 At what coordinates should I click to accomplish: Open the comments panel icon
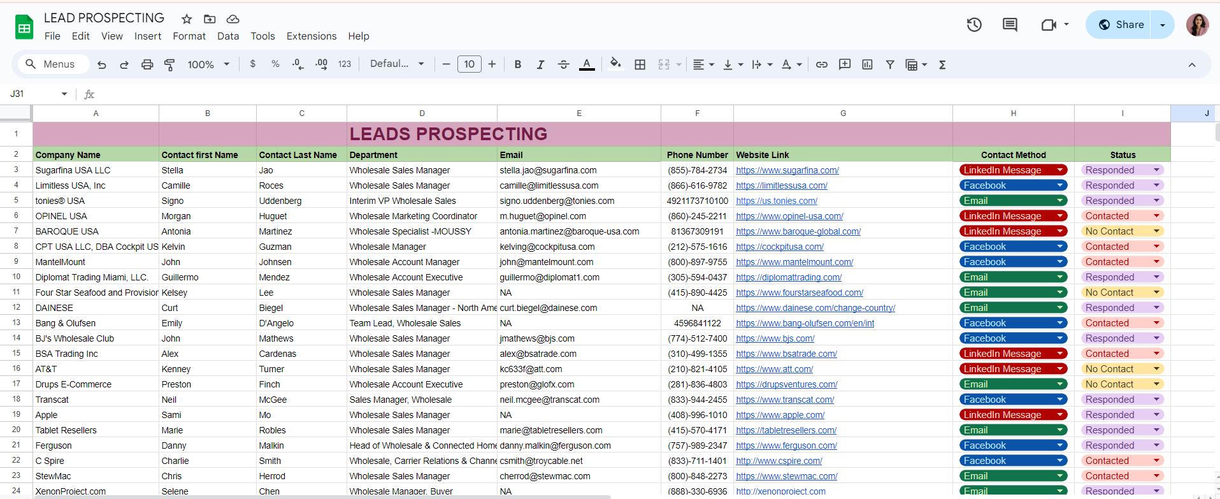coord(1010,25)
